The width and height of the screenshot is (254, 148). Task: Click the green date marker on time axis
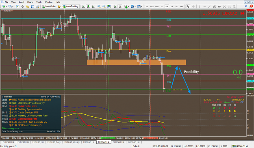[x=108, y=138]
